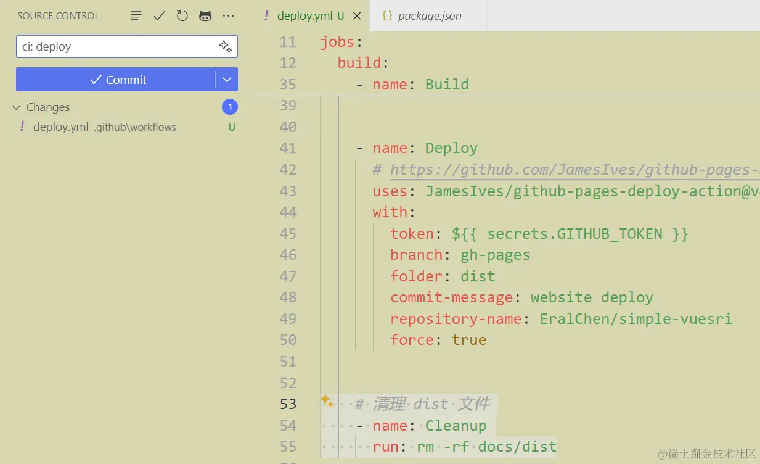Viewport: 760px width, 464px height.
Task: Open View as Tree list icon
Action: pos(136,16)
